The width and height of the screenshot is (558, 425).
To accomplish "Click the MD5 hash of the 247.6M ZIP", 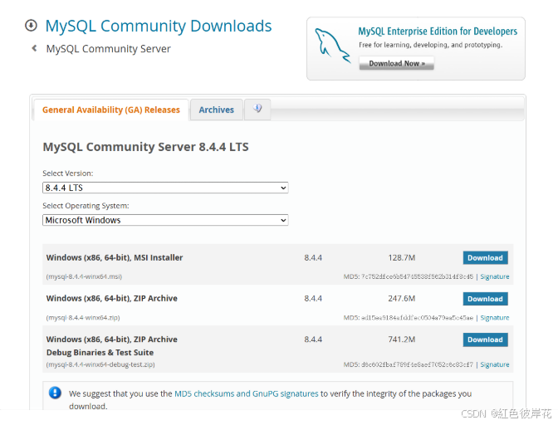I will click(417, 318).
